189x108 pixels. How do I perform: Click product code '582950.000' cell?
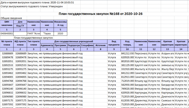128,85
